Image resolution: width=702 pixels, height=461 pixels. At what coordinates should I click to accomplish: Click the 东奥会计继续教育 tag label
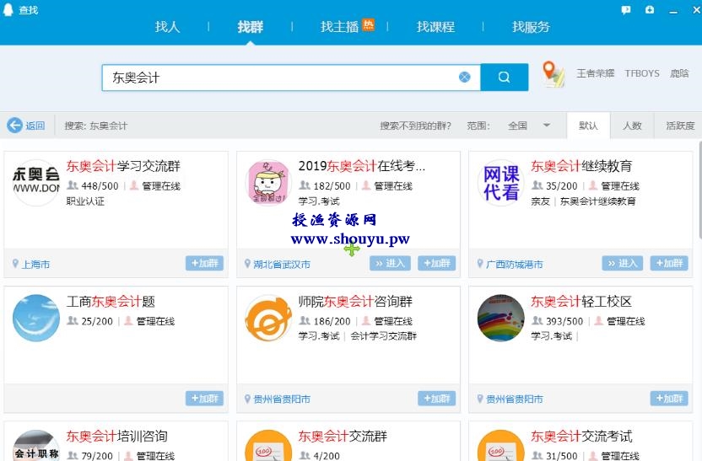click(597, 201)
